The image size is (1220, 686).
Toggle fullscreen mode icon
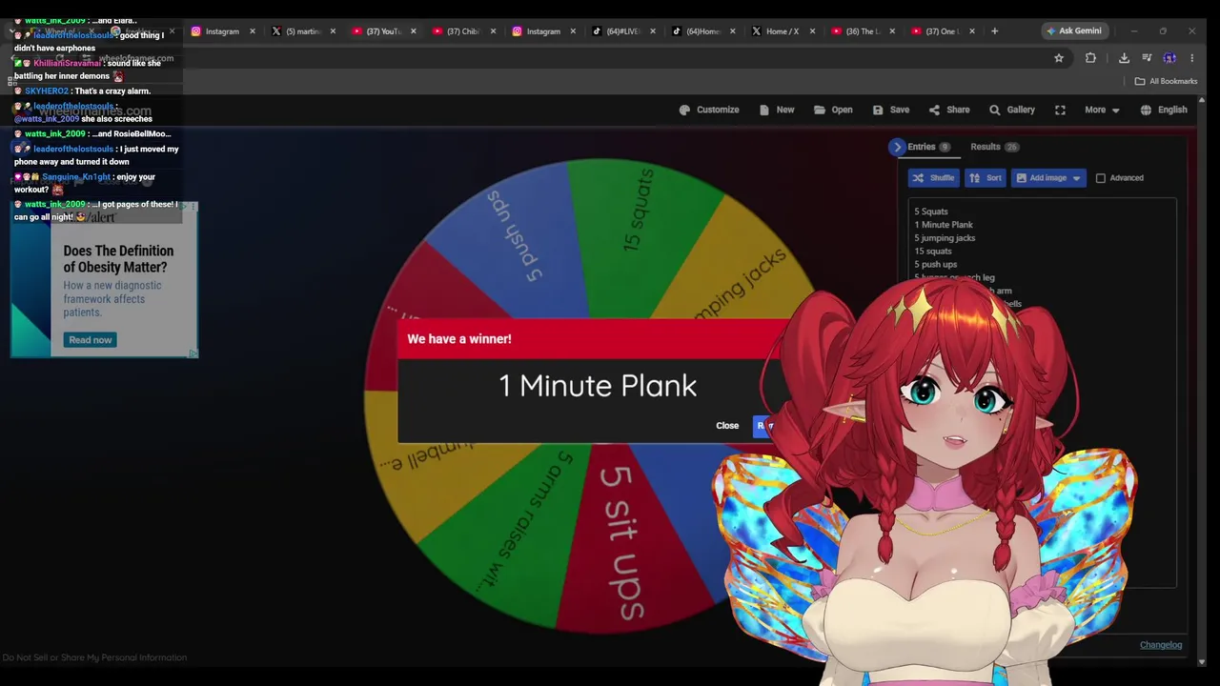[1060, 110]
